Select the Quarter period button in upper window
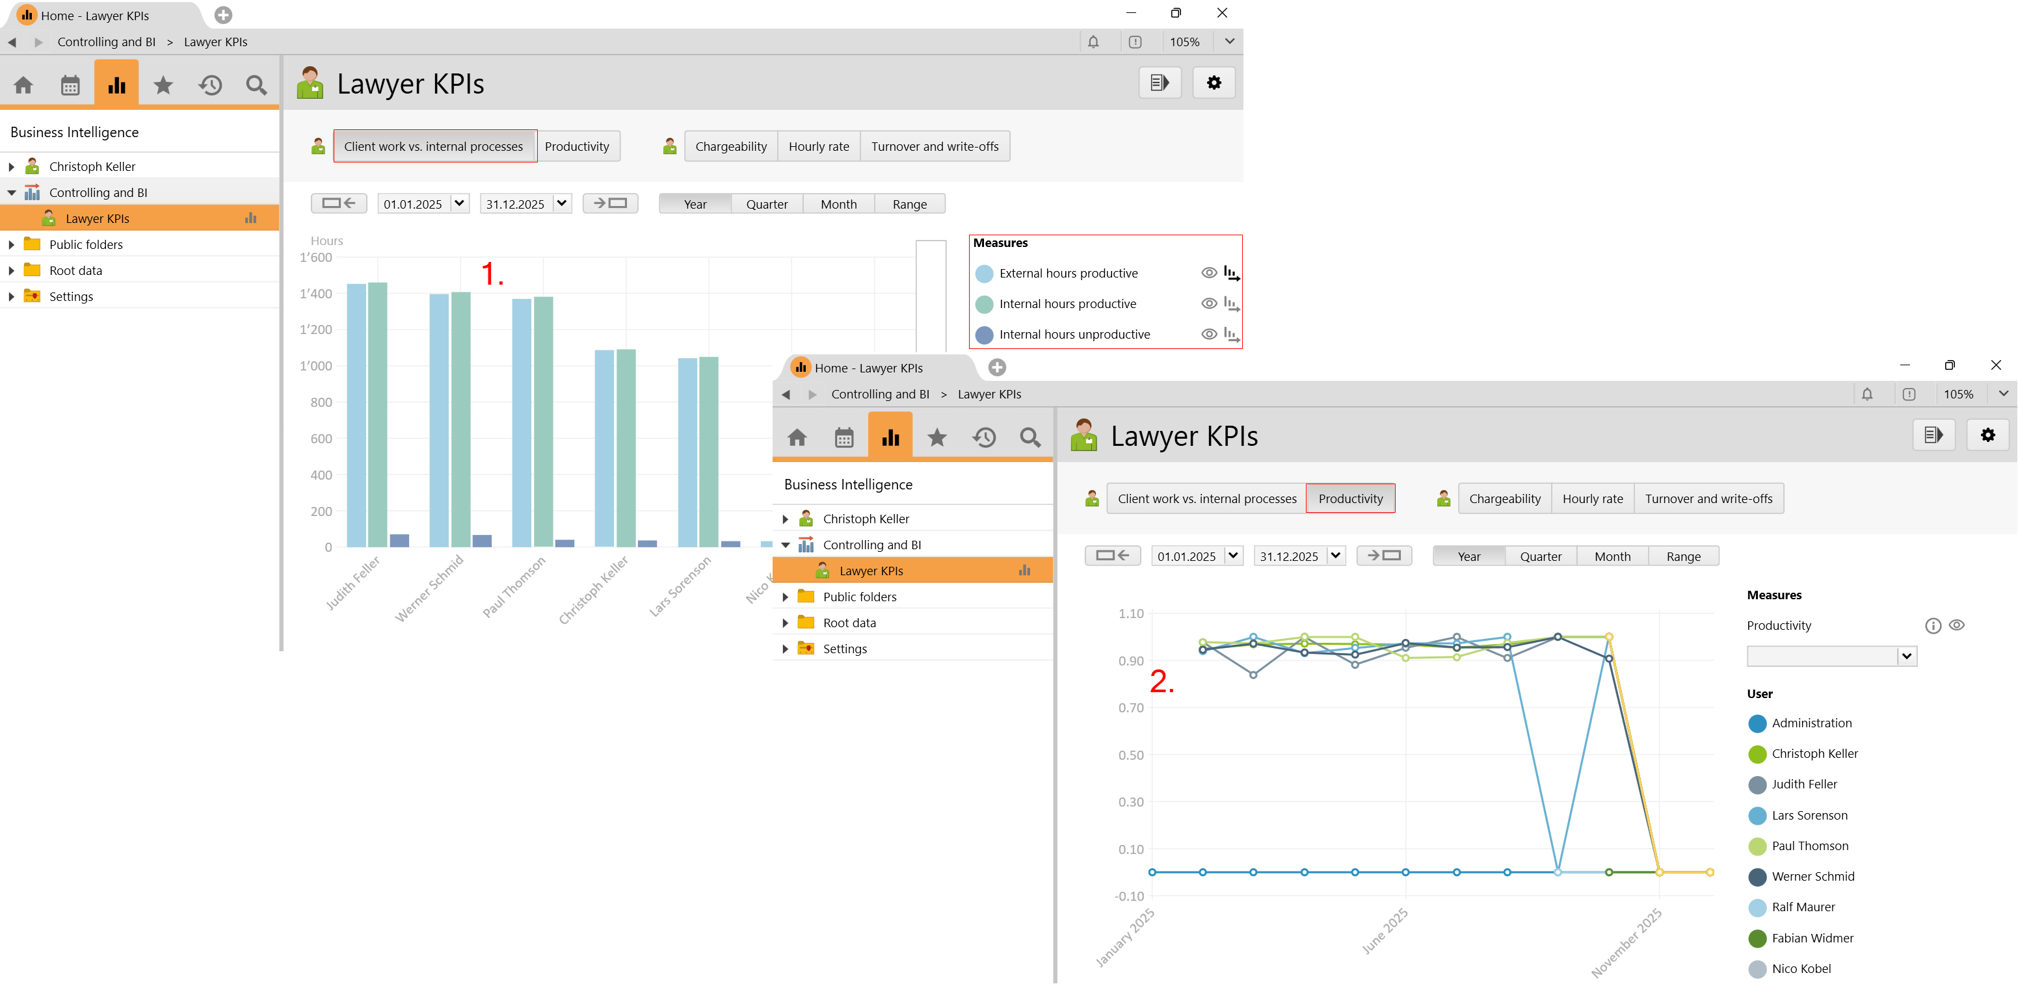 pos(766,204)
